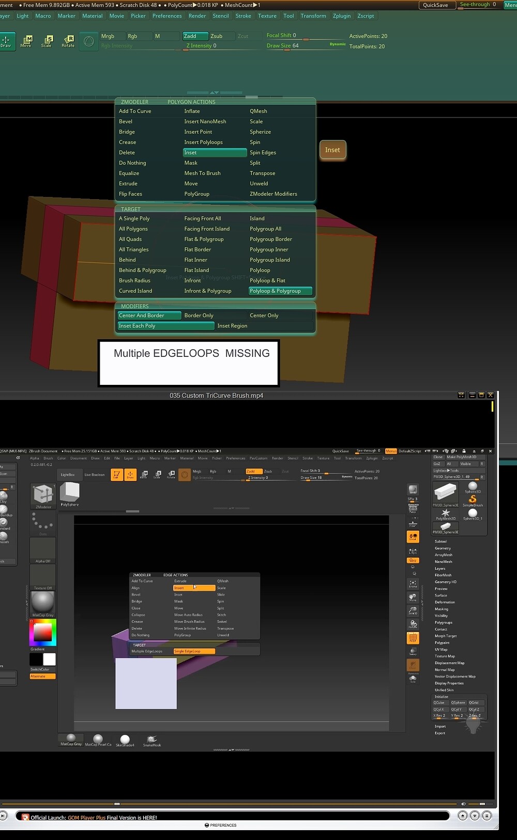Viewport: 517px width, 840px height.
Task: Click the GOM Player volume speaker icon
Action: (x=463, y=804)
